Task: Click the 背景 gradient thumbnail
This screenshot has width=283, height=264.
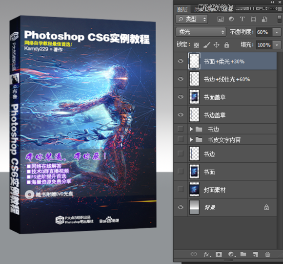Action: tap(194, 207)
